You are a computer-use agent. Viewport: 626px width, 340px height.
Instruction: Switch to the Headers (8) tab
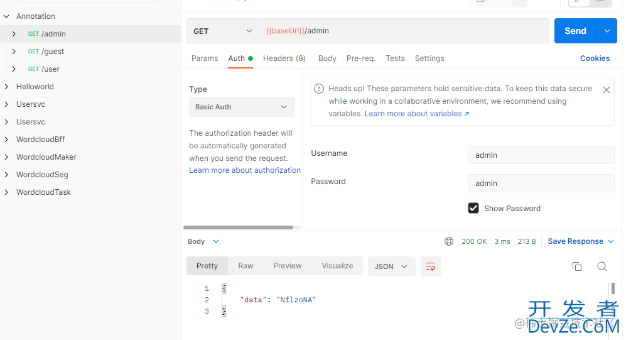click(284, 58)
